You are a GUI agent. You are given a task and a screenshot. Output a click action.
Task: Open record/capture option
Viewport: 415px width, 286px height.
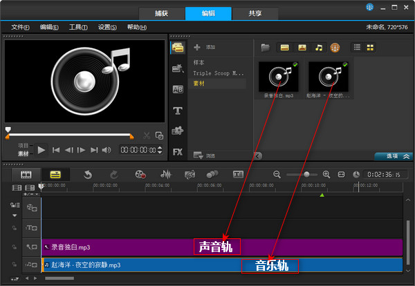coord(140,175)
